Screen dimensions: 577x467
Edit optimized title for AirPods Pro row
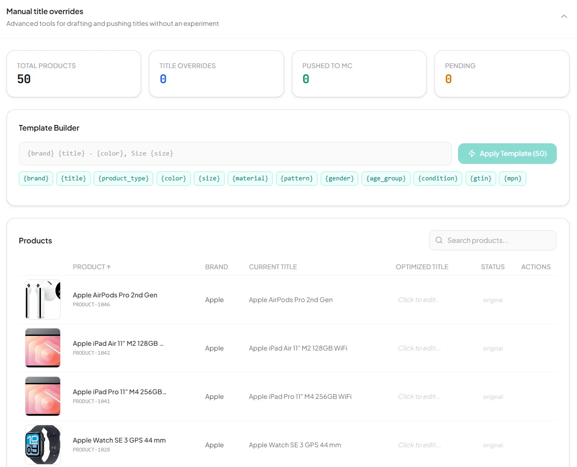(419, 300)
